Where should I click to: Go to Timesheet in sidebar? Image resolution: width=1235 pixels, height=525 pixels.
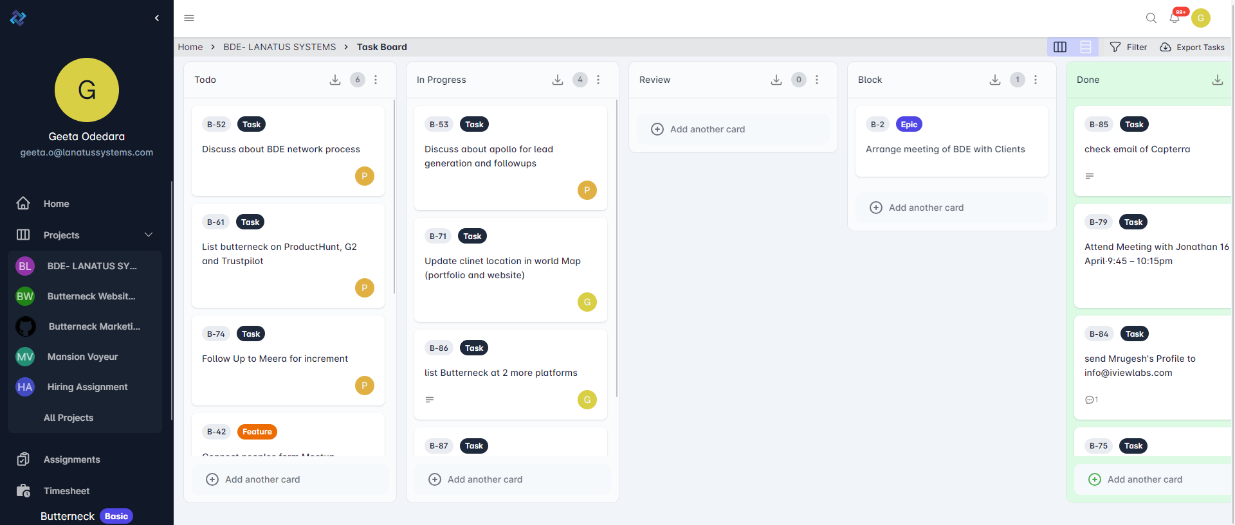tap(66, 491)
